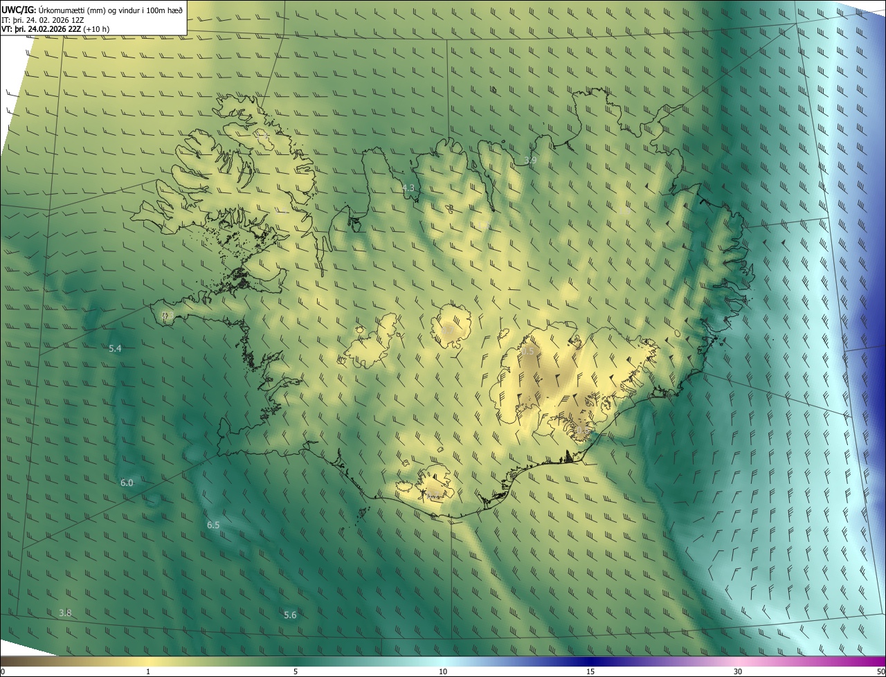Image resolution: width=886 pixels, height=677 pixels.
Task: Click the 50 tick on the color scale
Action: click(880, 671)
